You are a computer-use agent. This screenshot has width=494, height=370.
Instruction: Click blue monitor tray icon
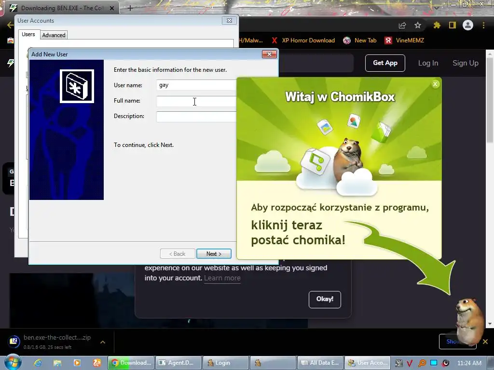pos(434,363)
